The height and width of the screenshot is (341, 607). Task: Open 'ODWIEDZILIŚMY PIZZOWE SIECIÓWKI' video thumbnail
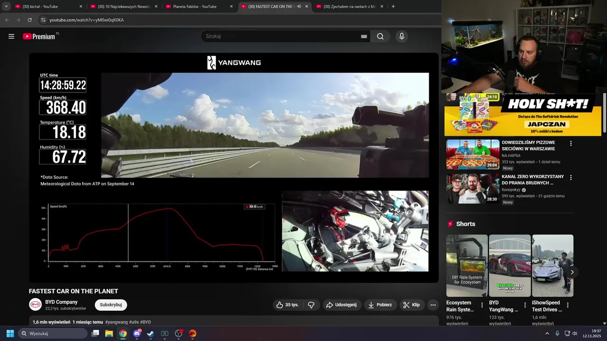(x=472, y=154)
